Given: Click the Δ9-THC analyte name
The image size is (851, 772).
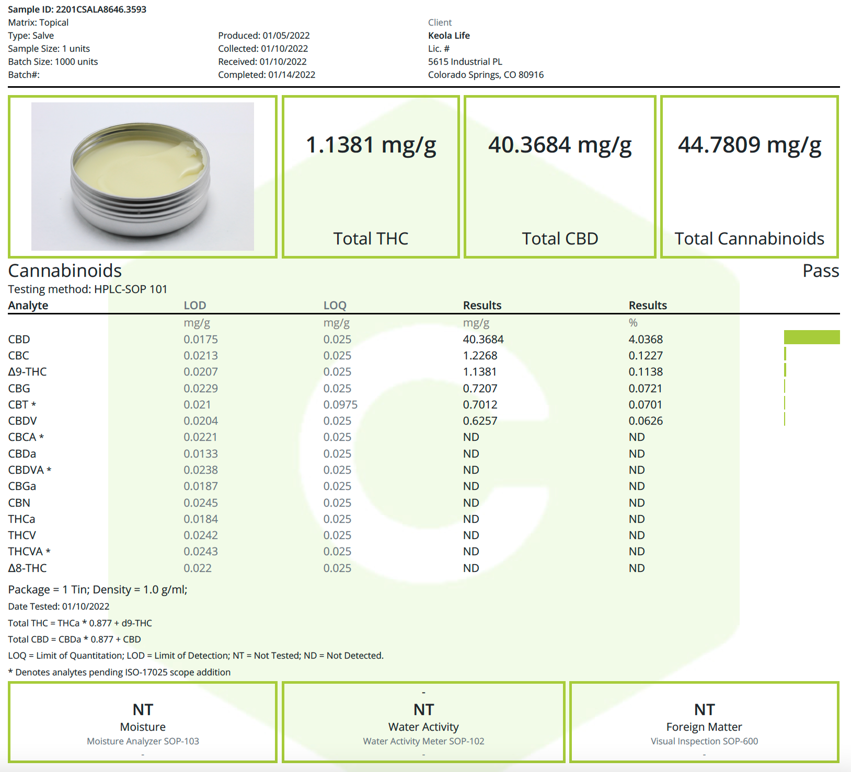Looking at the screenshot, I should (x=27, y=372).
